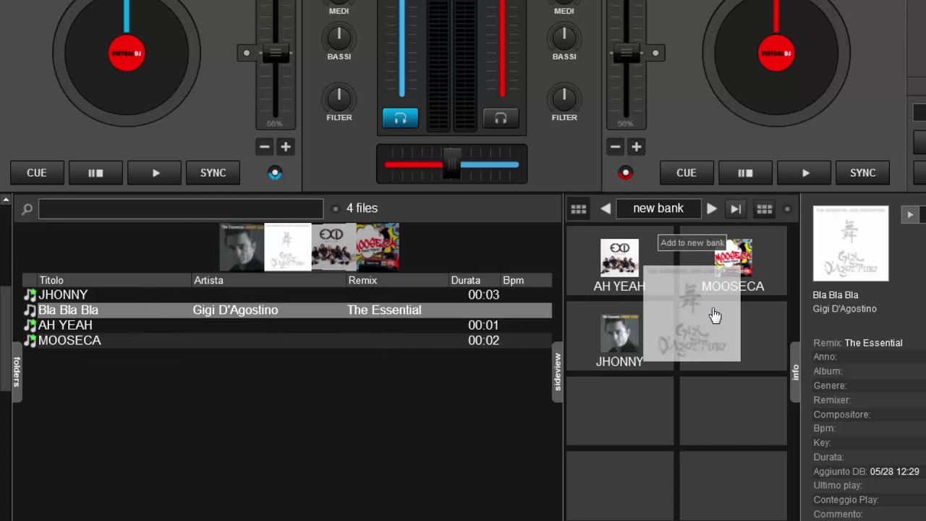This screenshot has width=926, height=521.
Task: Click grid layout icon right of bank
Action: 765,209
